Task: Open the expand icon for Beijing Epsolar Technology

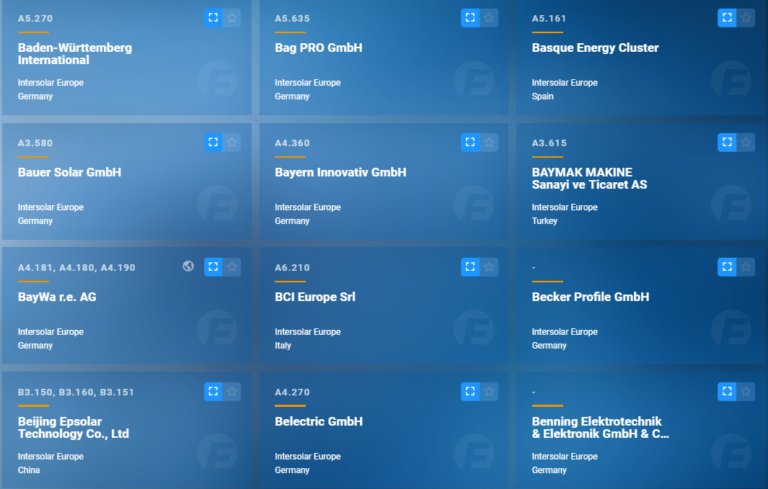Action: tap(213, 391)
